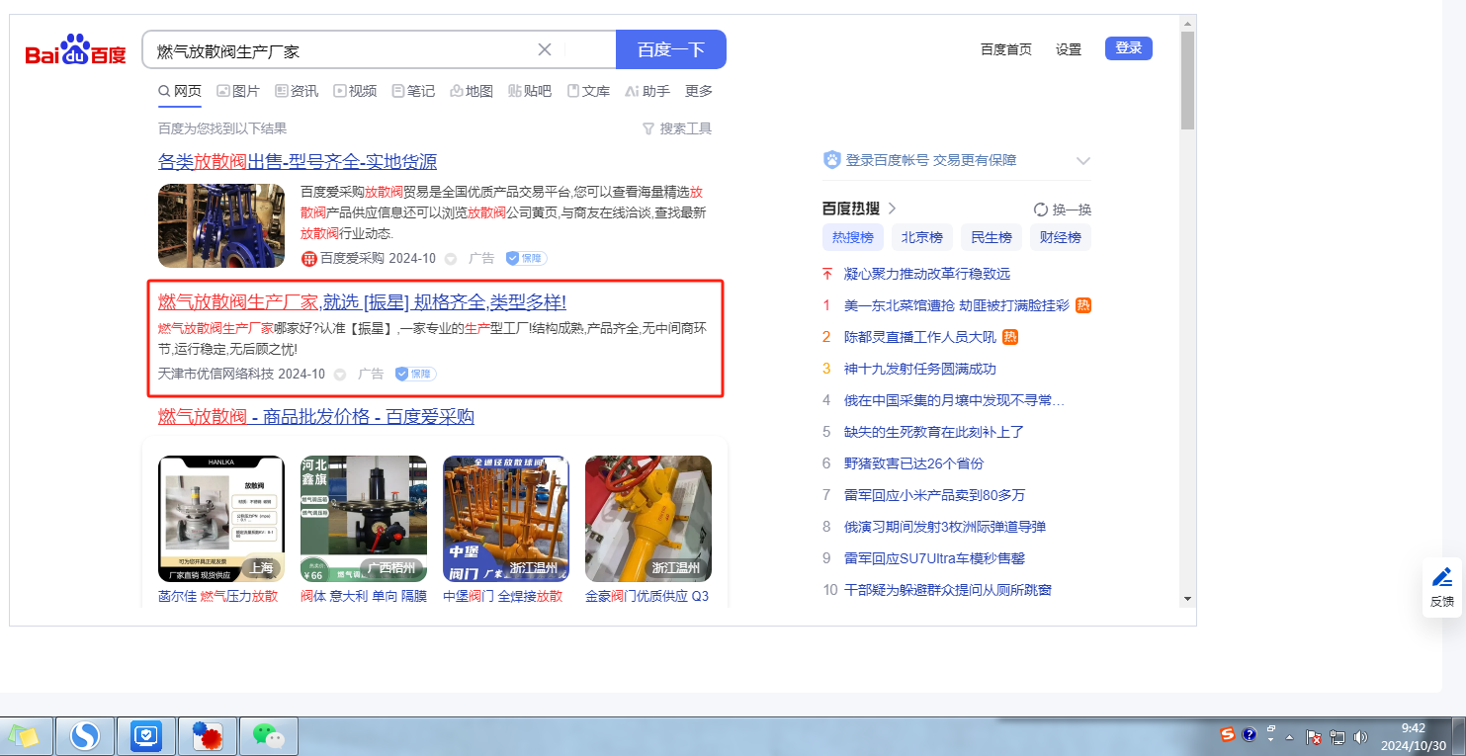The width and height of the screenshot is (1466, 756).
Task: Expand the 登录百度帐号 banner chevron
Action: [x=1083, y=161]
